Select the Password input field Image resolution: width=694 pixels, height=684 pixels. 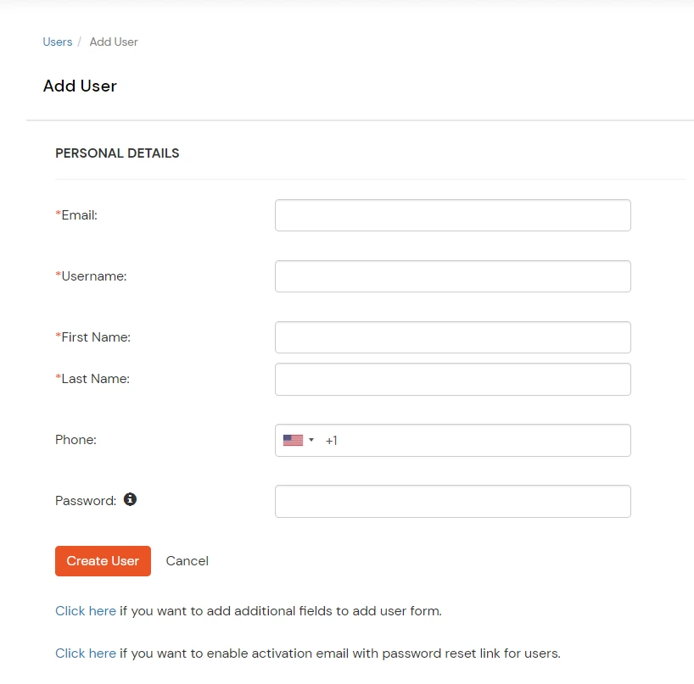click(452, 501)
